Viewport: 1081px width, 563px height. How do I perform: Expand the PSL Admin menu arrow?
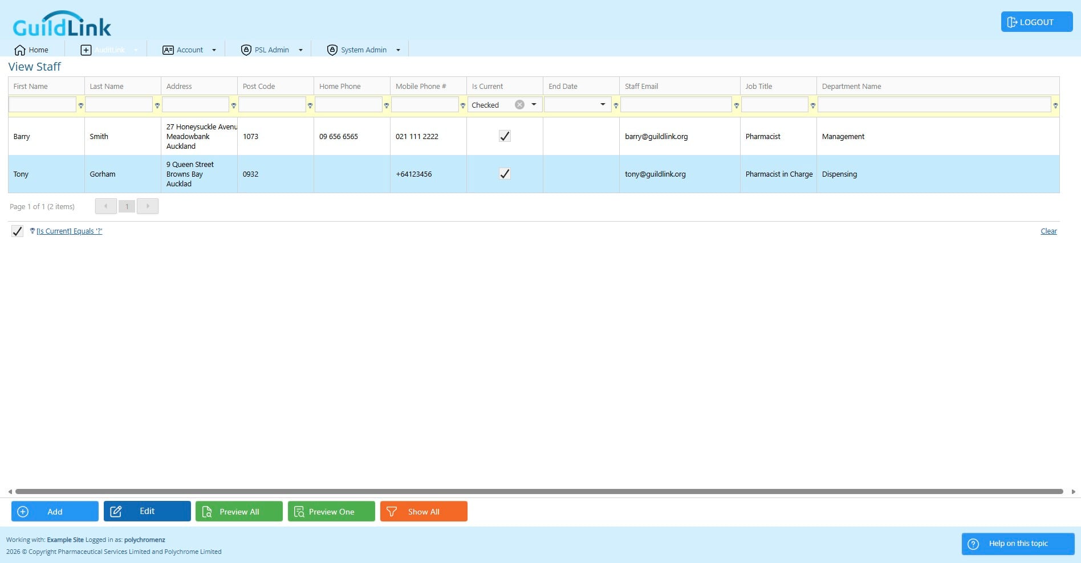300,50
